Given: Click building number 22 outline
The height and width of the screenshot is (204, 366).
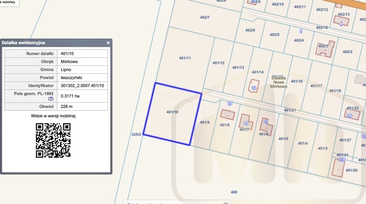Looking at the screenshot, I should coord(254,86).
